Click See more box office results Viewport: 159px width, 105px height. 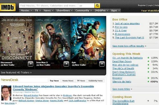(128, 46)
